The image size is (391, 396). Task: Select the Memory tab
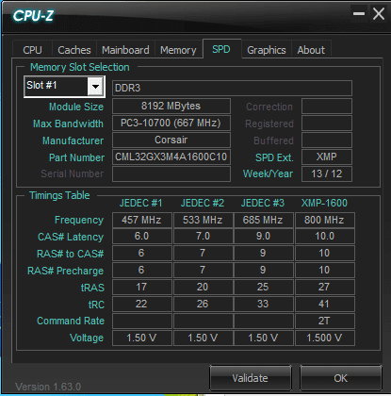coord(178,50)
